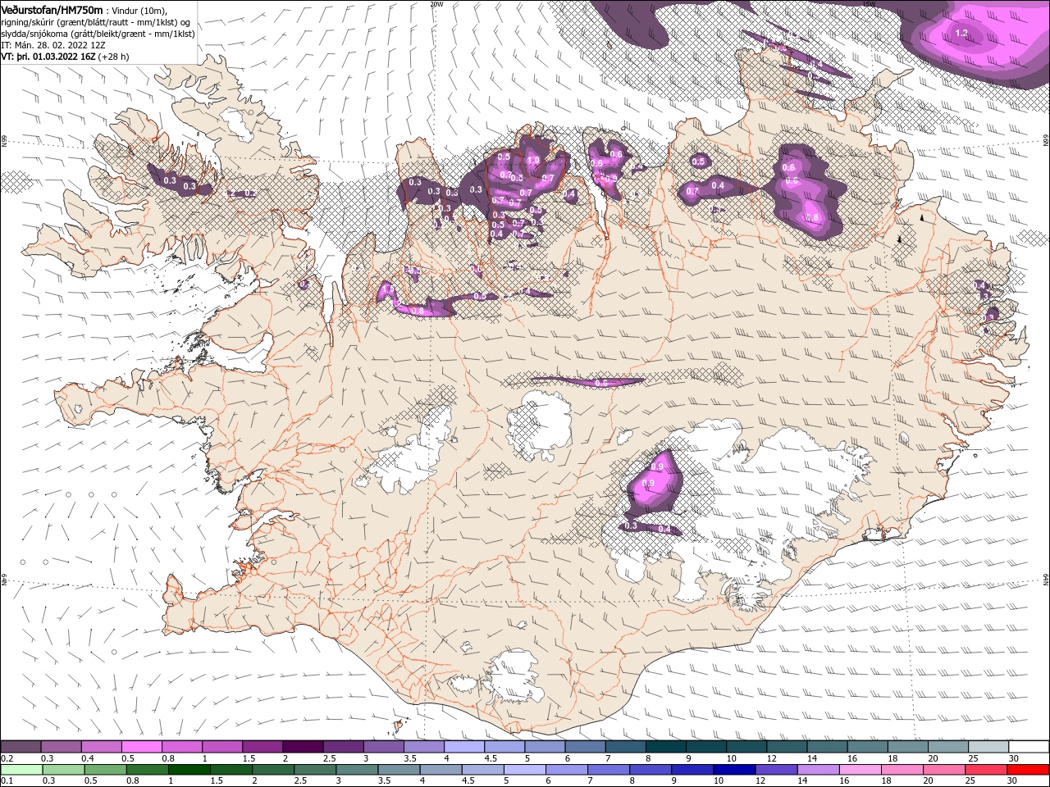Click the 0.2 label on the upper color scale
The height and width of the screenshot is (787, 1050).
(7, 758)
